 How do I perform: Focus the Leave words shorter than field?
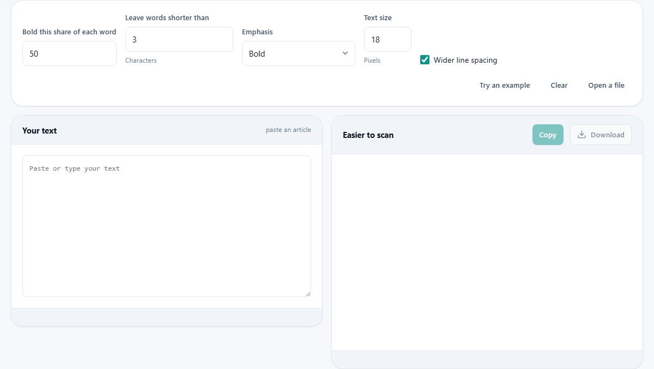coord(179,39)
